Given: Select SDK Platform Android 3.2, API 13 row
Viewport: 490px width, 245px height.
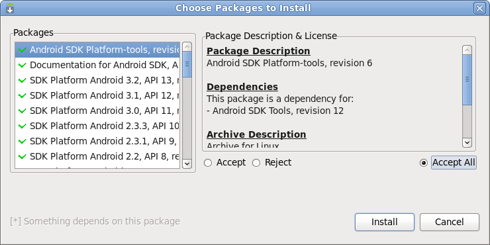Looking at the screenshot, I should 97,80.
